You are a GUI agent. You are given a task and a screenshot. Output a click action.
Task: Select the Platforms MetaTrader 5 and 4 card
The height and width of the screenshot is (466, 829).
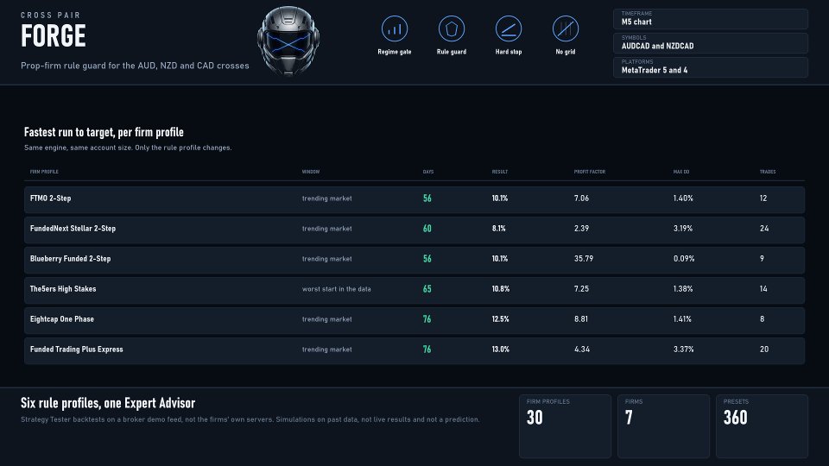click(711, 67)
